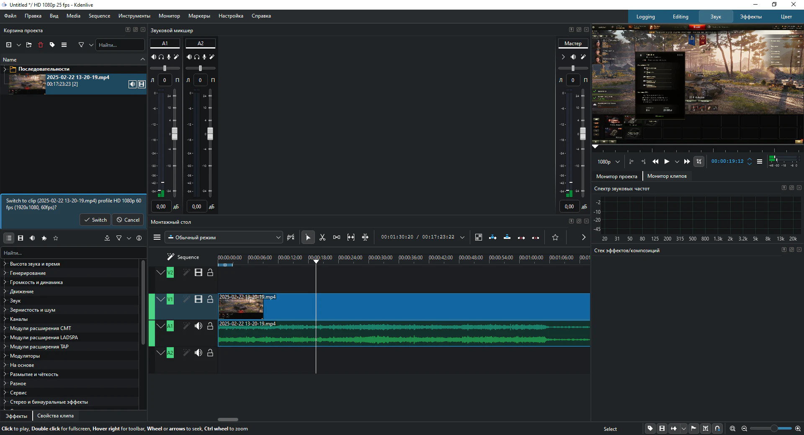Activate the spacer tool in timeline toolbar
The width and height of the screenshot is (804, 435).
click(337, 238)
